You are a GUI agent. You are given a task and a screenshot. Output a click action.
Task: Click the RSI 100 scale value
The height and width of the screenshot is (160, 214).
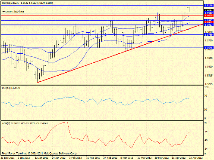point(206,87)
